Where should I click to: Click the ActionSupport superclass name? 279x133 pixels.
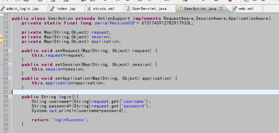(114, 18)
